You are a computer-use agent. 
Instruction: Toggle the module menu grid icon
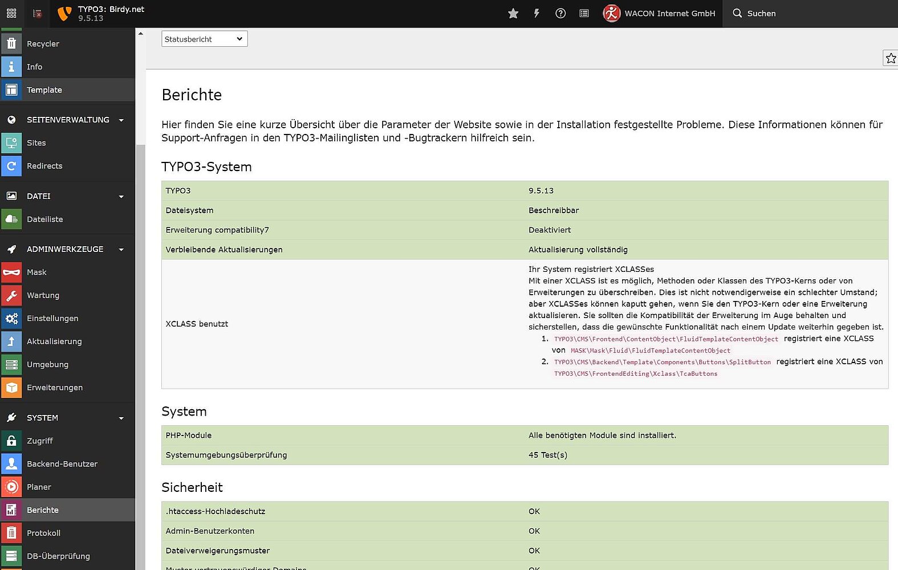[x=11, y=14]
